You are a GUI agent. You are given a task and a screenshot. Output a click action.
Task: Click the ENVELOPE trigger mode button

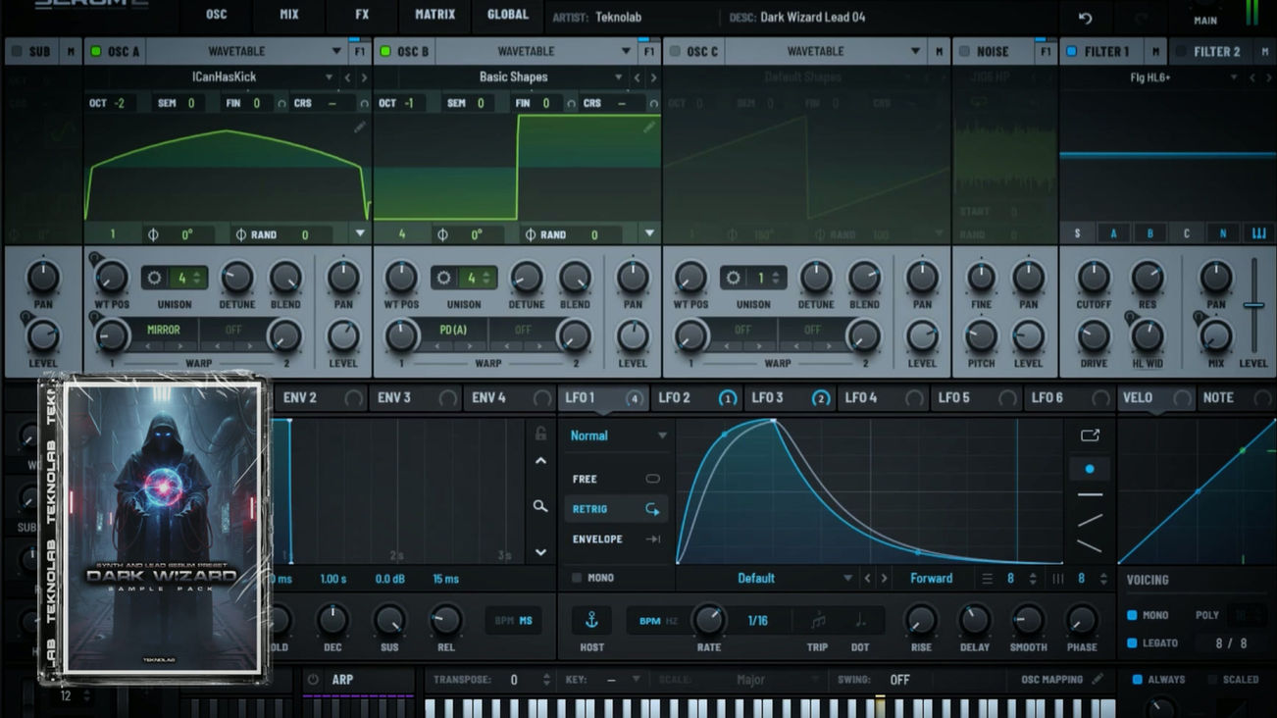pyautogui.click(x=616, y=539)
